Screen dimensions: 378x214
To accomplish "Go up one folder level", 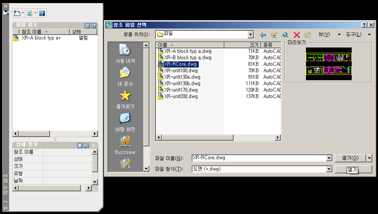I will (274, 35).
